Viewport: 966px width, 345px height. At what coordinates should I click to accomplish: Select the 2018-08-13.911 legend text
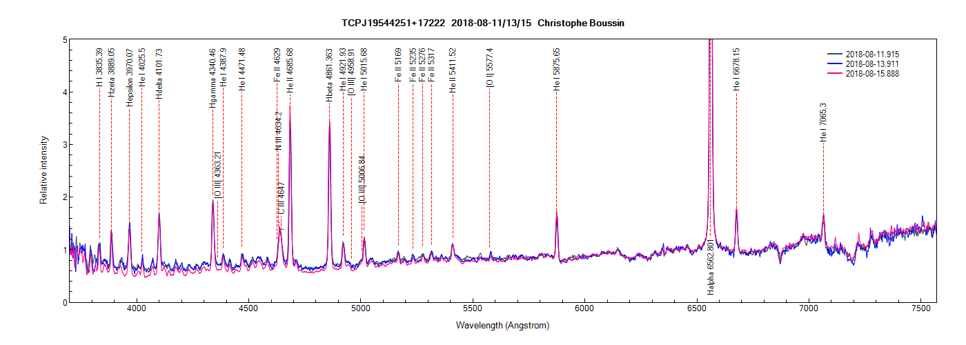tap(872, 63)
